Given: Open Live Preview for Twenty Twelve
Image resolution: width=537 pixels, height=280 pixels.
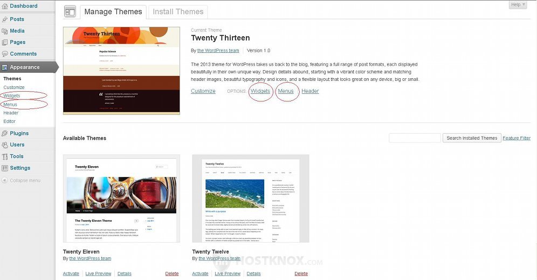Looking at the screenshot, I should click(228, 274).
